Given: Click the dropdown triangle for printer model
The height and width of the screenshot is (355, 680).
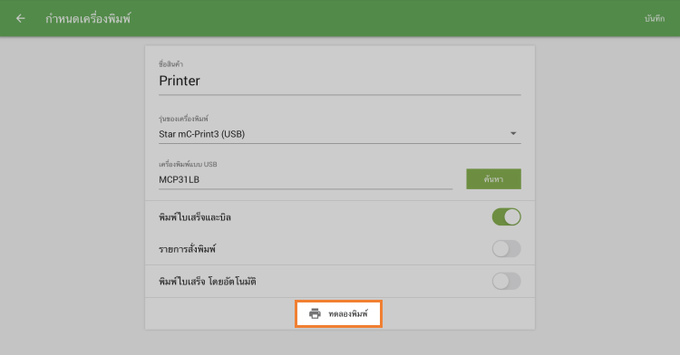Looking at the screenshot, I should click(513, 133).
